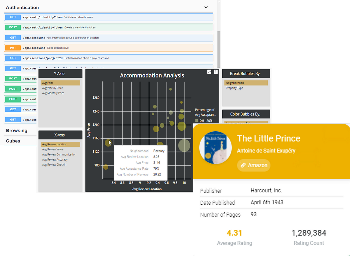
Task: Click the Accommodation Analysis chart title
Action: (x=152, y=75)
